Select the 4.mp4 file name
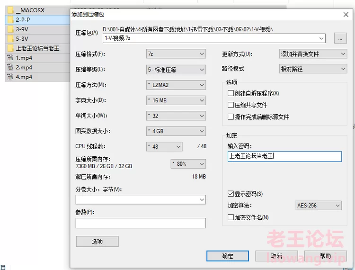Screen dimensions: 355x270 (24, 77)
